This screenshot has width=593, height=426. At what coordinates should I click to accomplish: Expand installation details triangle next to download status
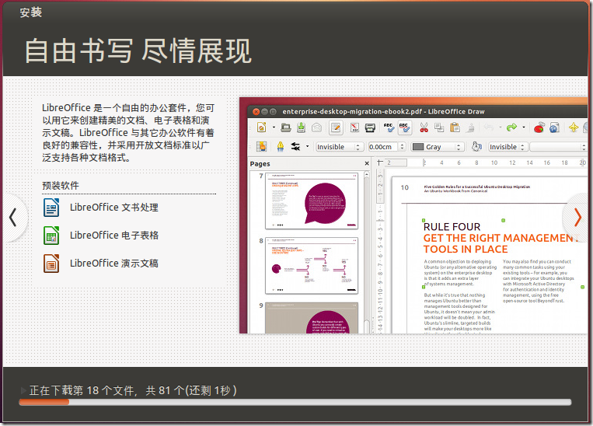[23, 390]
